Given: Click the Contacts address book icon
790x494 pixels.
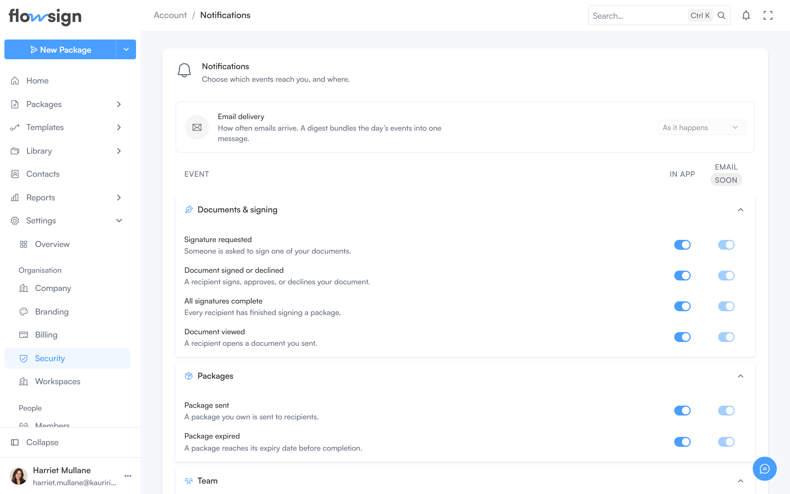Looking at the screenshot, I should point(15,174).
